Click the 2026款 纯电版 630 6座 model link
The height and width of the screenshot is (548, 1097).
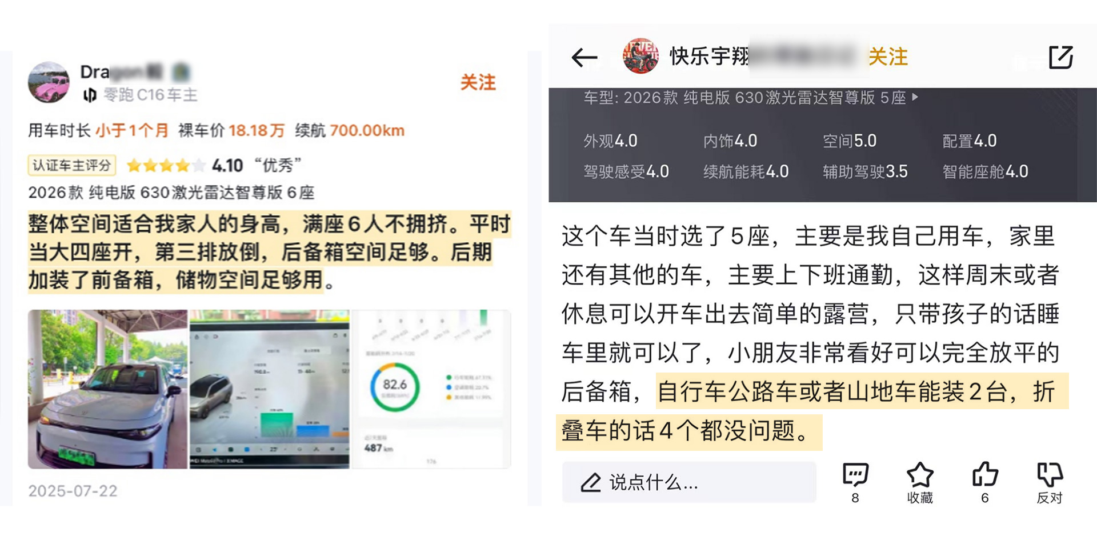pos(171,193)
